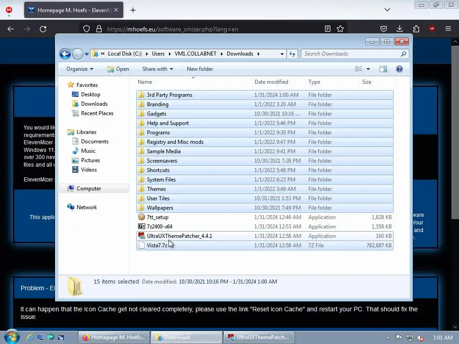This screenshot has width=459, height=344.
Task: Select the User Tiles folder
Action: click(x=264, y=198)
